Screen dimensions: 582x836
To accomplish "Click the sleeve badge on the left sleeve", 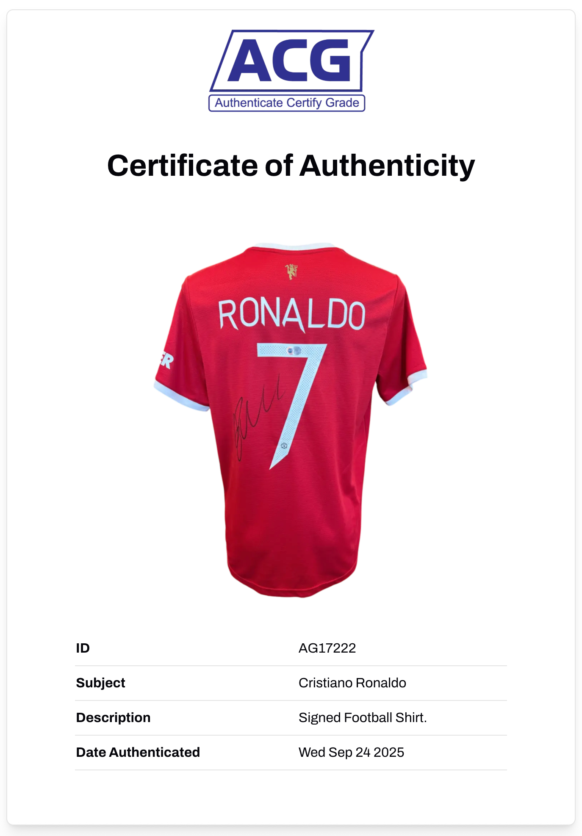I will 166,360.
